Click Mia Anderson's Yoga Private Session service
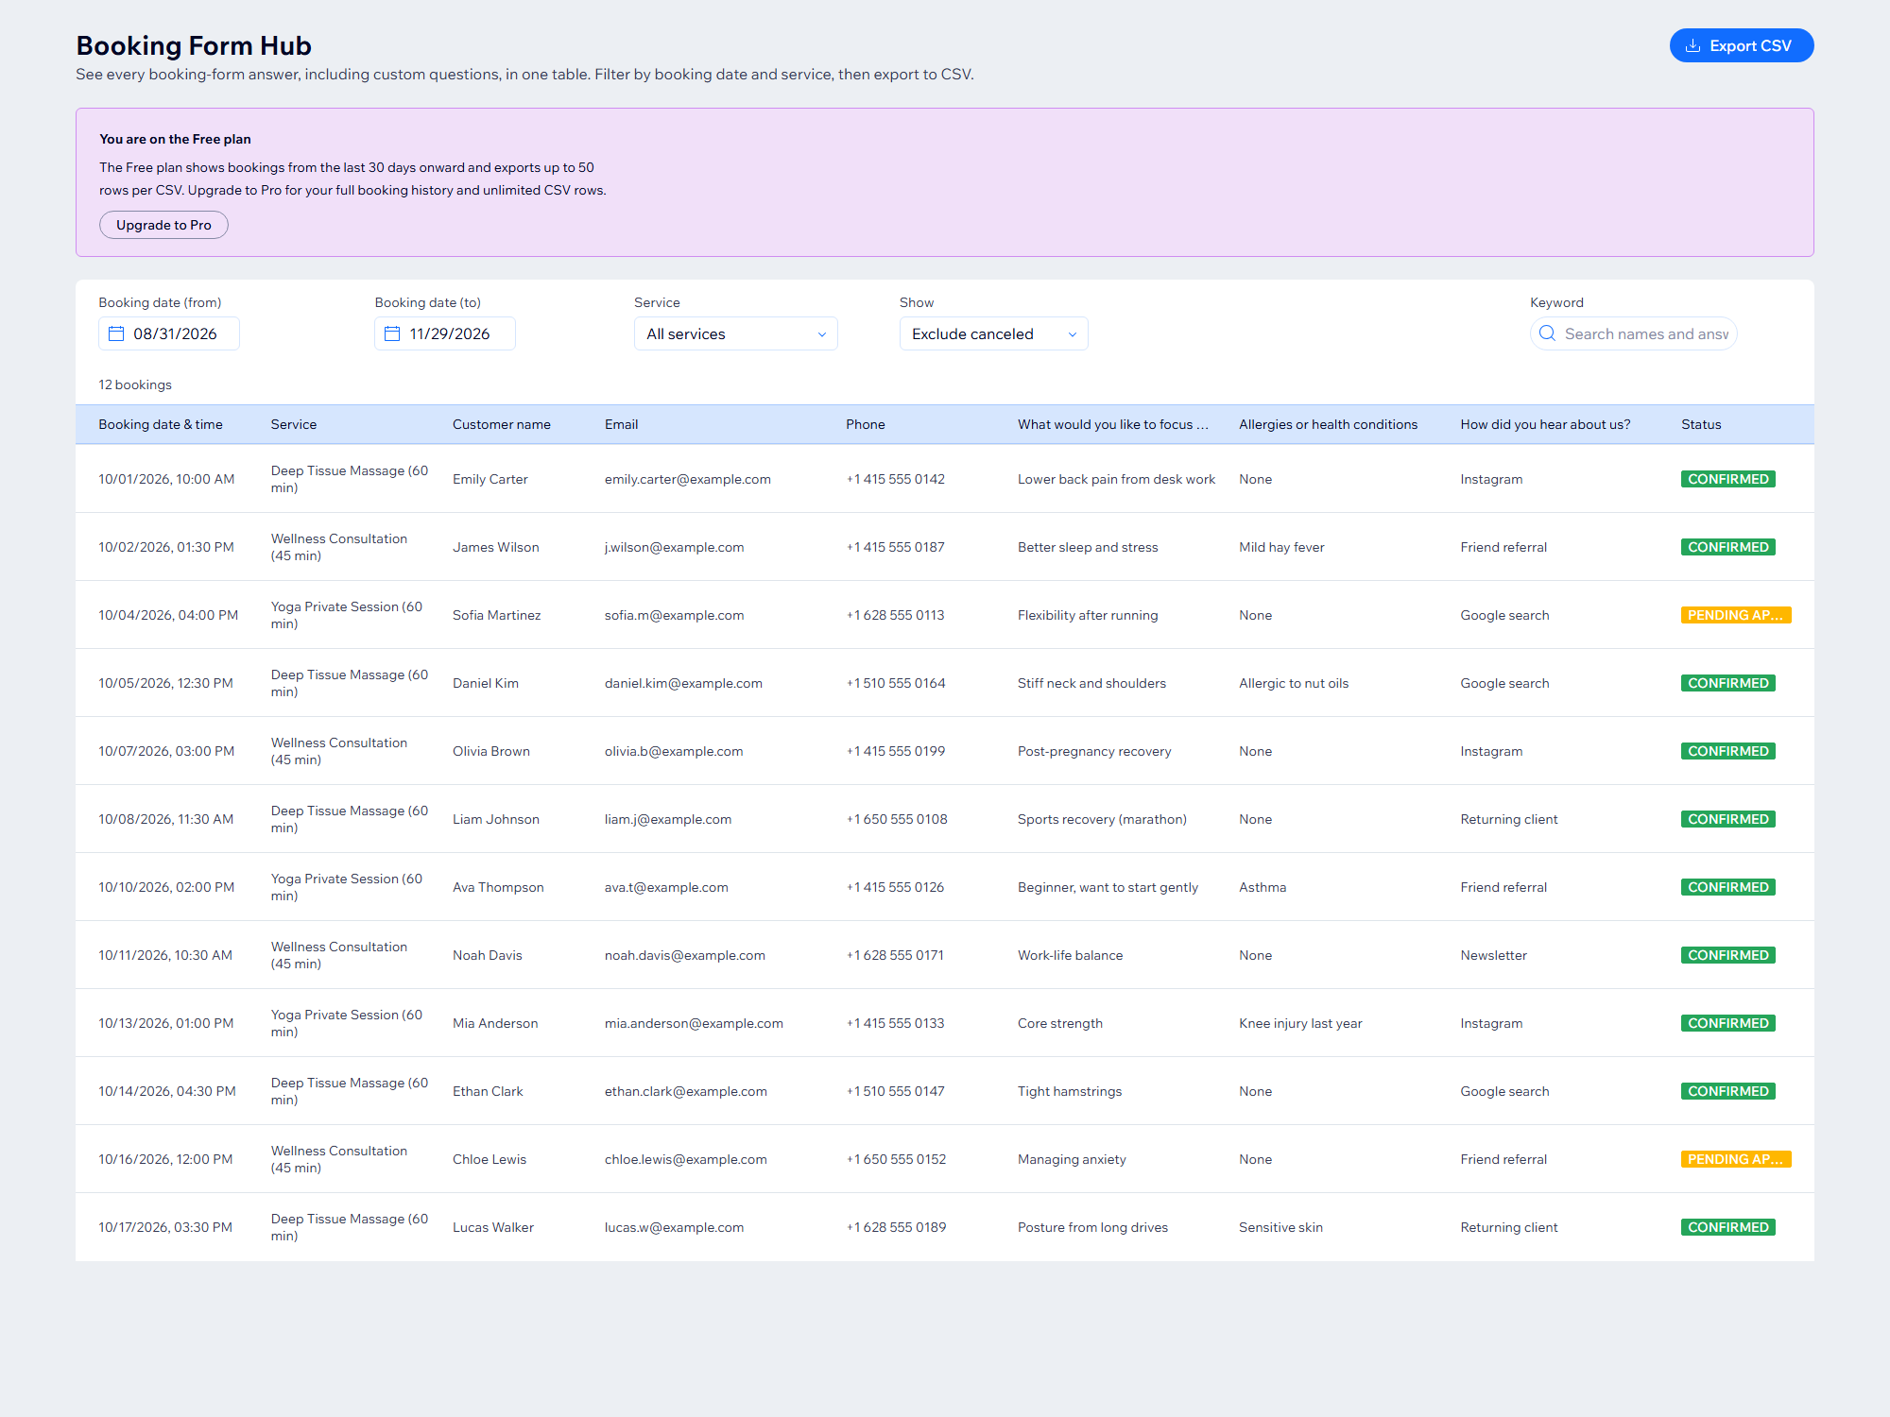The height and width of the screenshot is (1417, 1890). [x=346, y=1023]
